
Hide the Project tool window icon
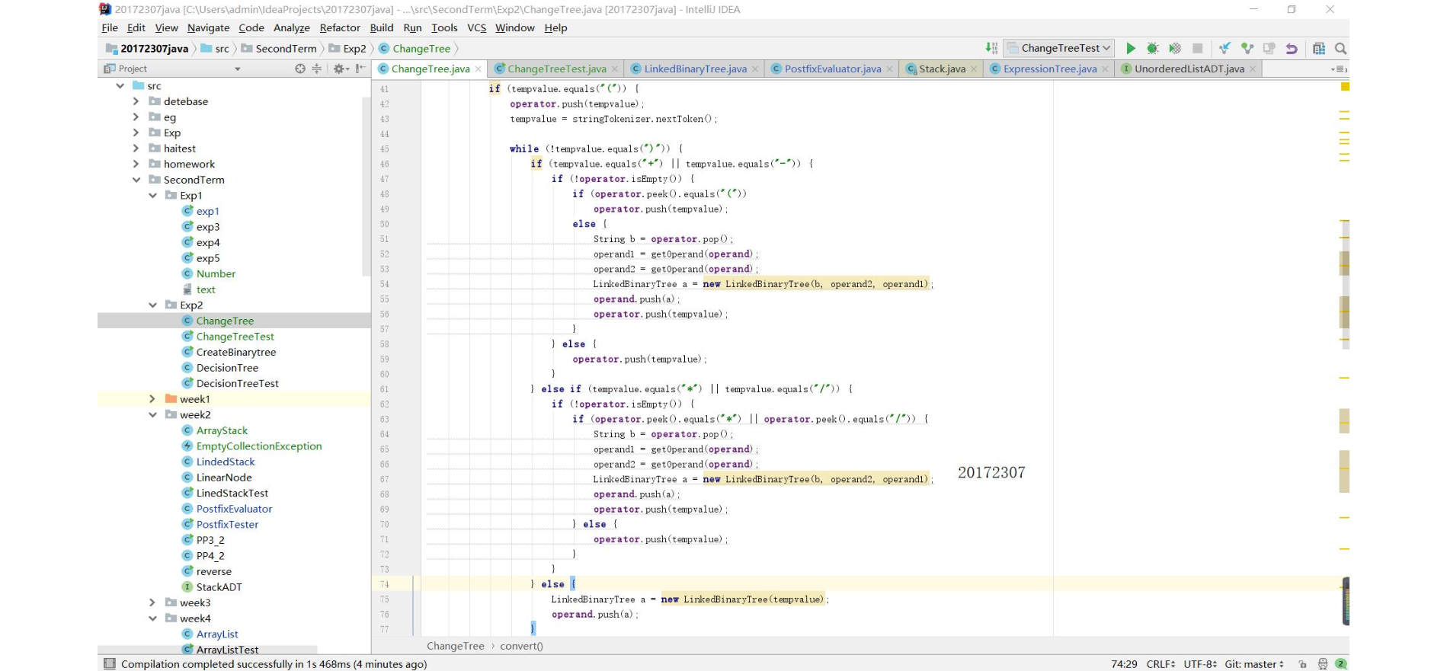360,69
